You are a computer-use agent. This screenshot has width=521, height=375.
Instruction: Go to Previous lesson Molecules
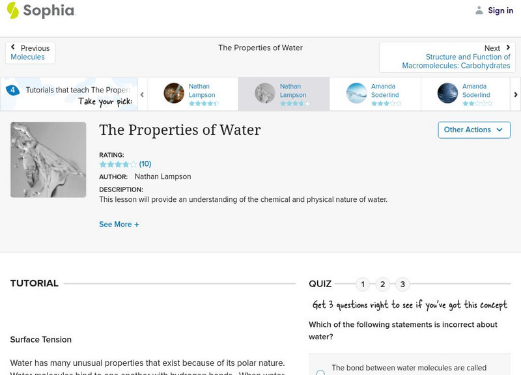[x=30, y=53]
